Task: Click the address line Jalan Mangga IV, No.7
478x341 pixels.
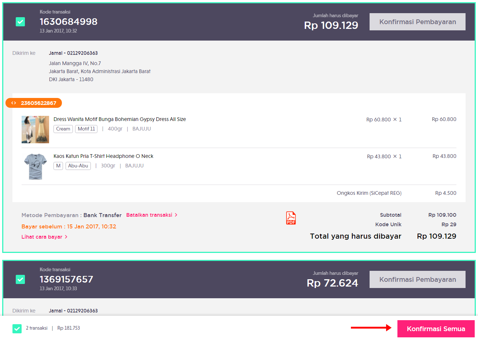Action: tap(75, 63)
